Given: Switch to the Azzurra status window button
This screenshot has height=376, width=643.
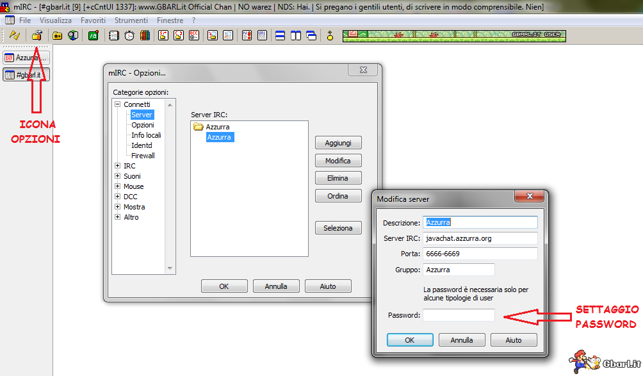Looking at the screenshot, I should pyautogui.click(x=27, y=58).
